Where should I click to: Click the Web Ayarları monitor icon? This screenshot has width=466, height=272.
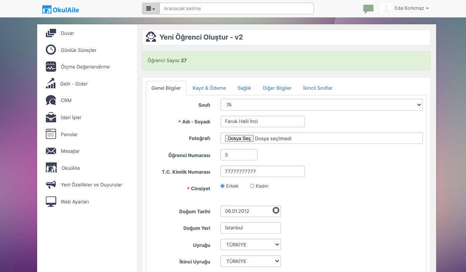click(51, 201)
